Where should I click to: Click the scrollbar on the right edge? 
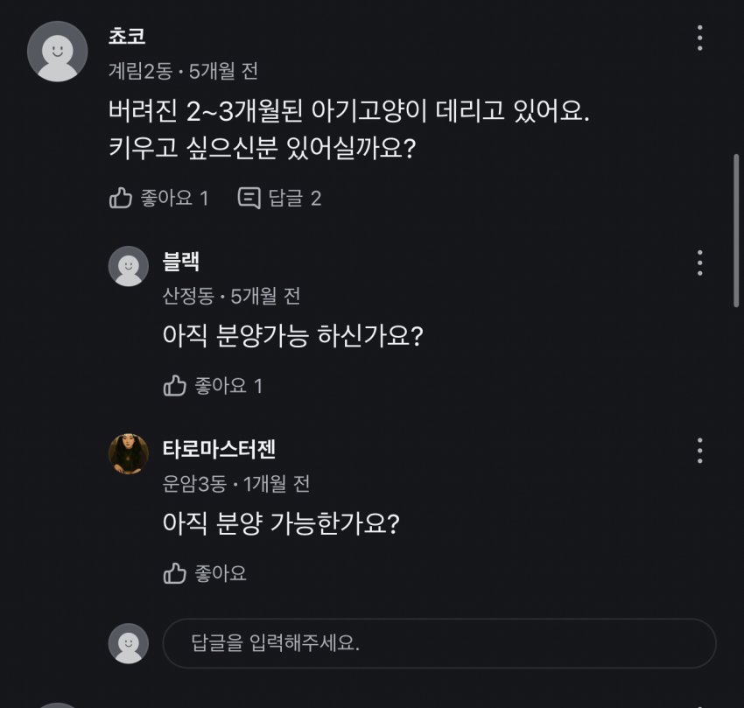[x=737, y=231]
